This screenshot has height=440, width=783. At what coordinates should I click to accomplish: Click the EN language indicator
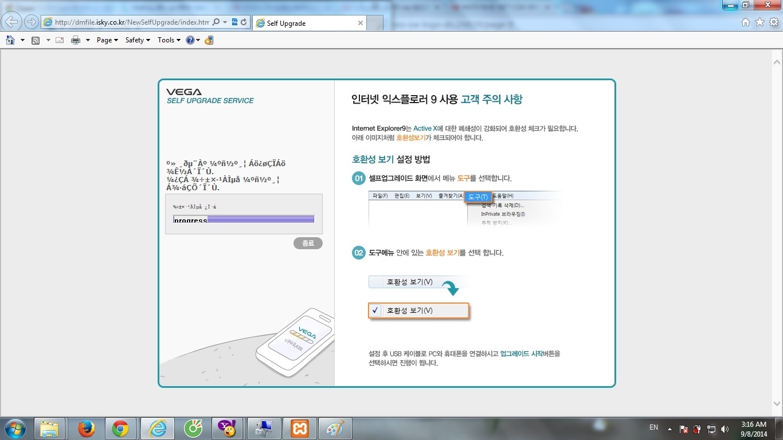(653, 427)
